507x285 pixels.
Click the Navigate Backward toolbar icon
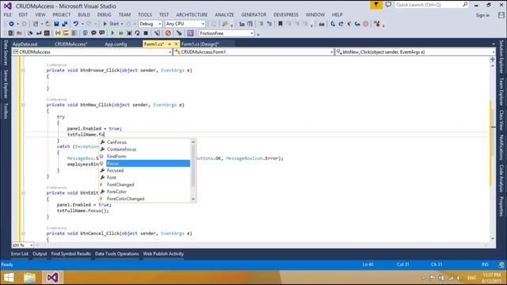point(11,24)
